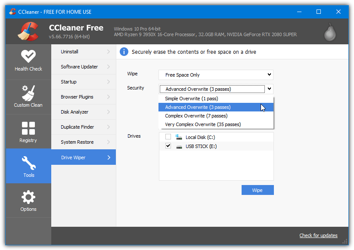Open the Startup tool

point(84,82)
